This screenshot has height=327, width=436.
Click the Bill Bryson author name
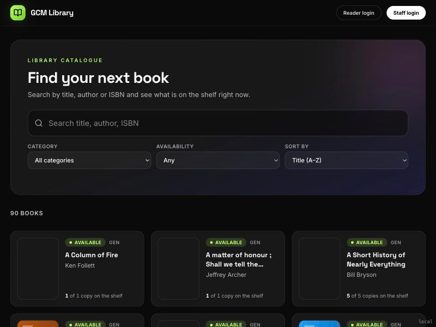361,275
